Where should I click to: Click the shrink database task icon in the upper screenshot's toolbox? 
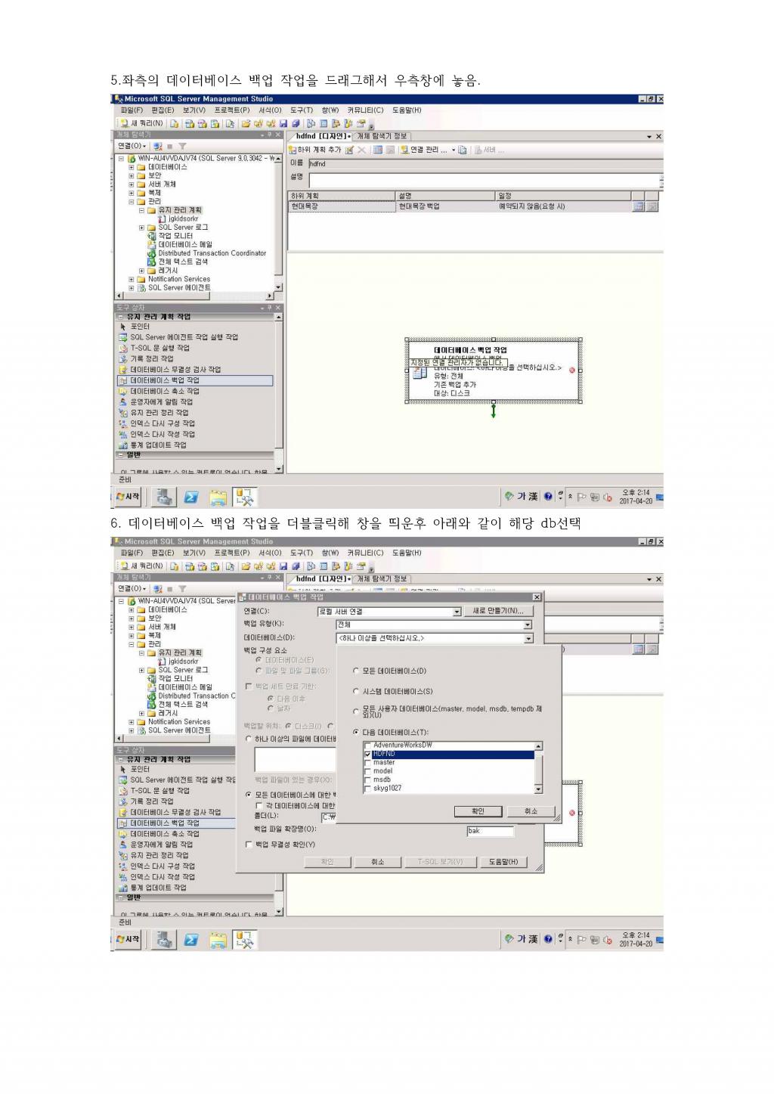[123, 391]
